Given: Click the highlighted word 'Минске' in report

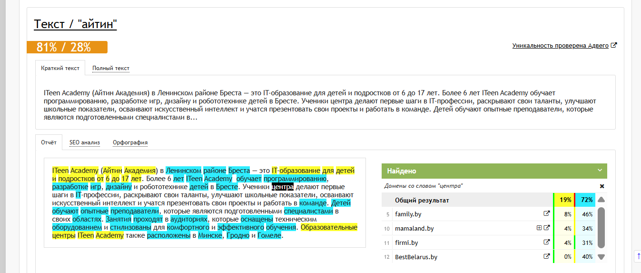Looking at the screenshot, I should (210, 235).
